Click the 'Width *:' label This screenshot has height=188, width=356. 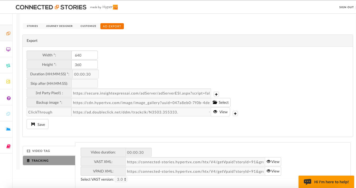click(x=49, y=55)
